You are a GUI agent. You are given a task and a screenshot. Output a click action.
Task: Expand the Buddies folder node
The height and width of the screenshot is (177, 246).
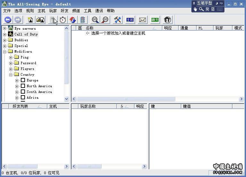point(4,40)
